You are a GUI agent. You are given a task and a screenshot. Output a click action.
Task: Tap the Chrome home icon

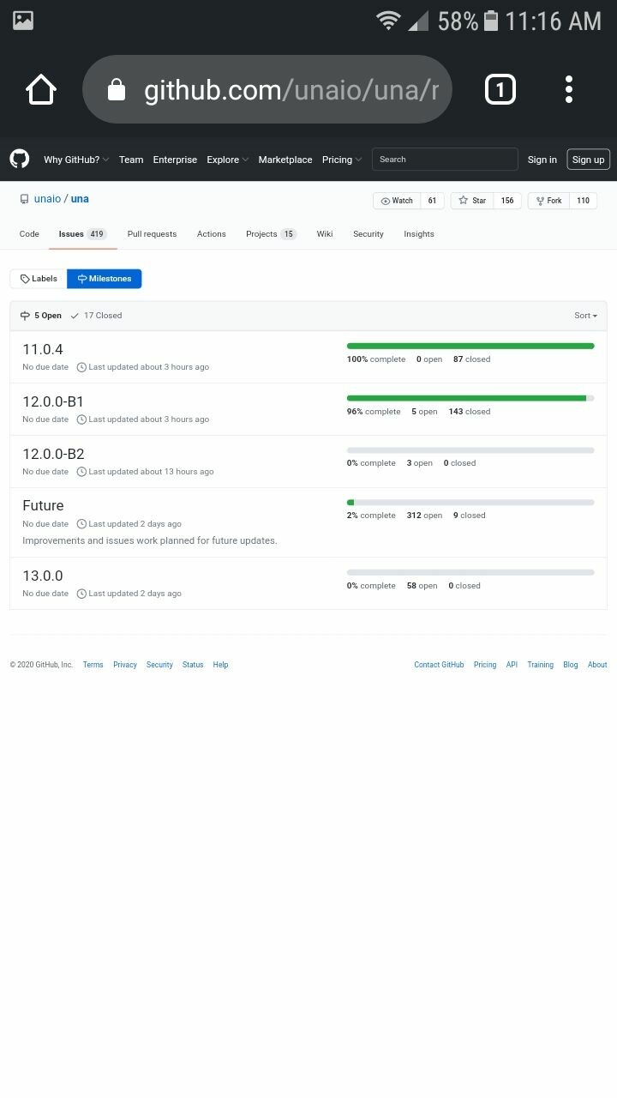pyautogui.click(x=40, y=89)
